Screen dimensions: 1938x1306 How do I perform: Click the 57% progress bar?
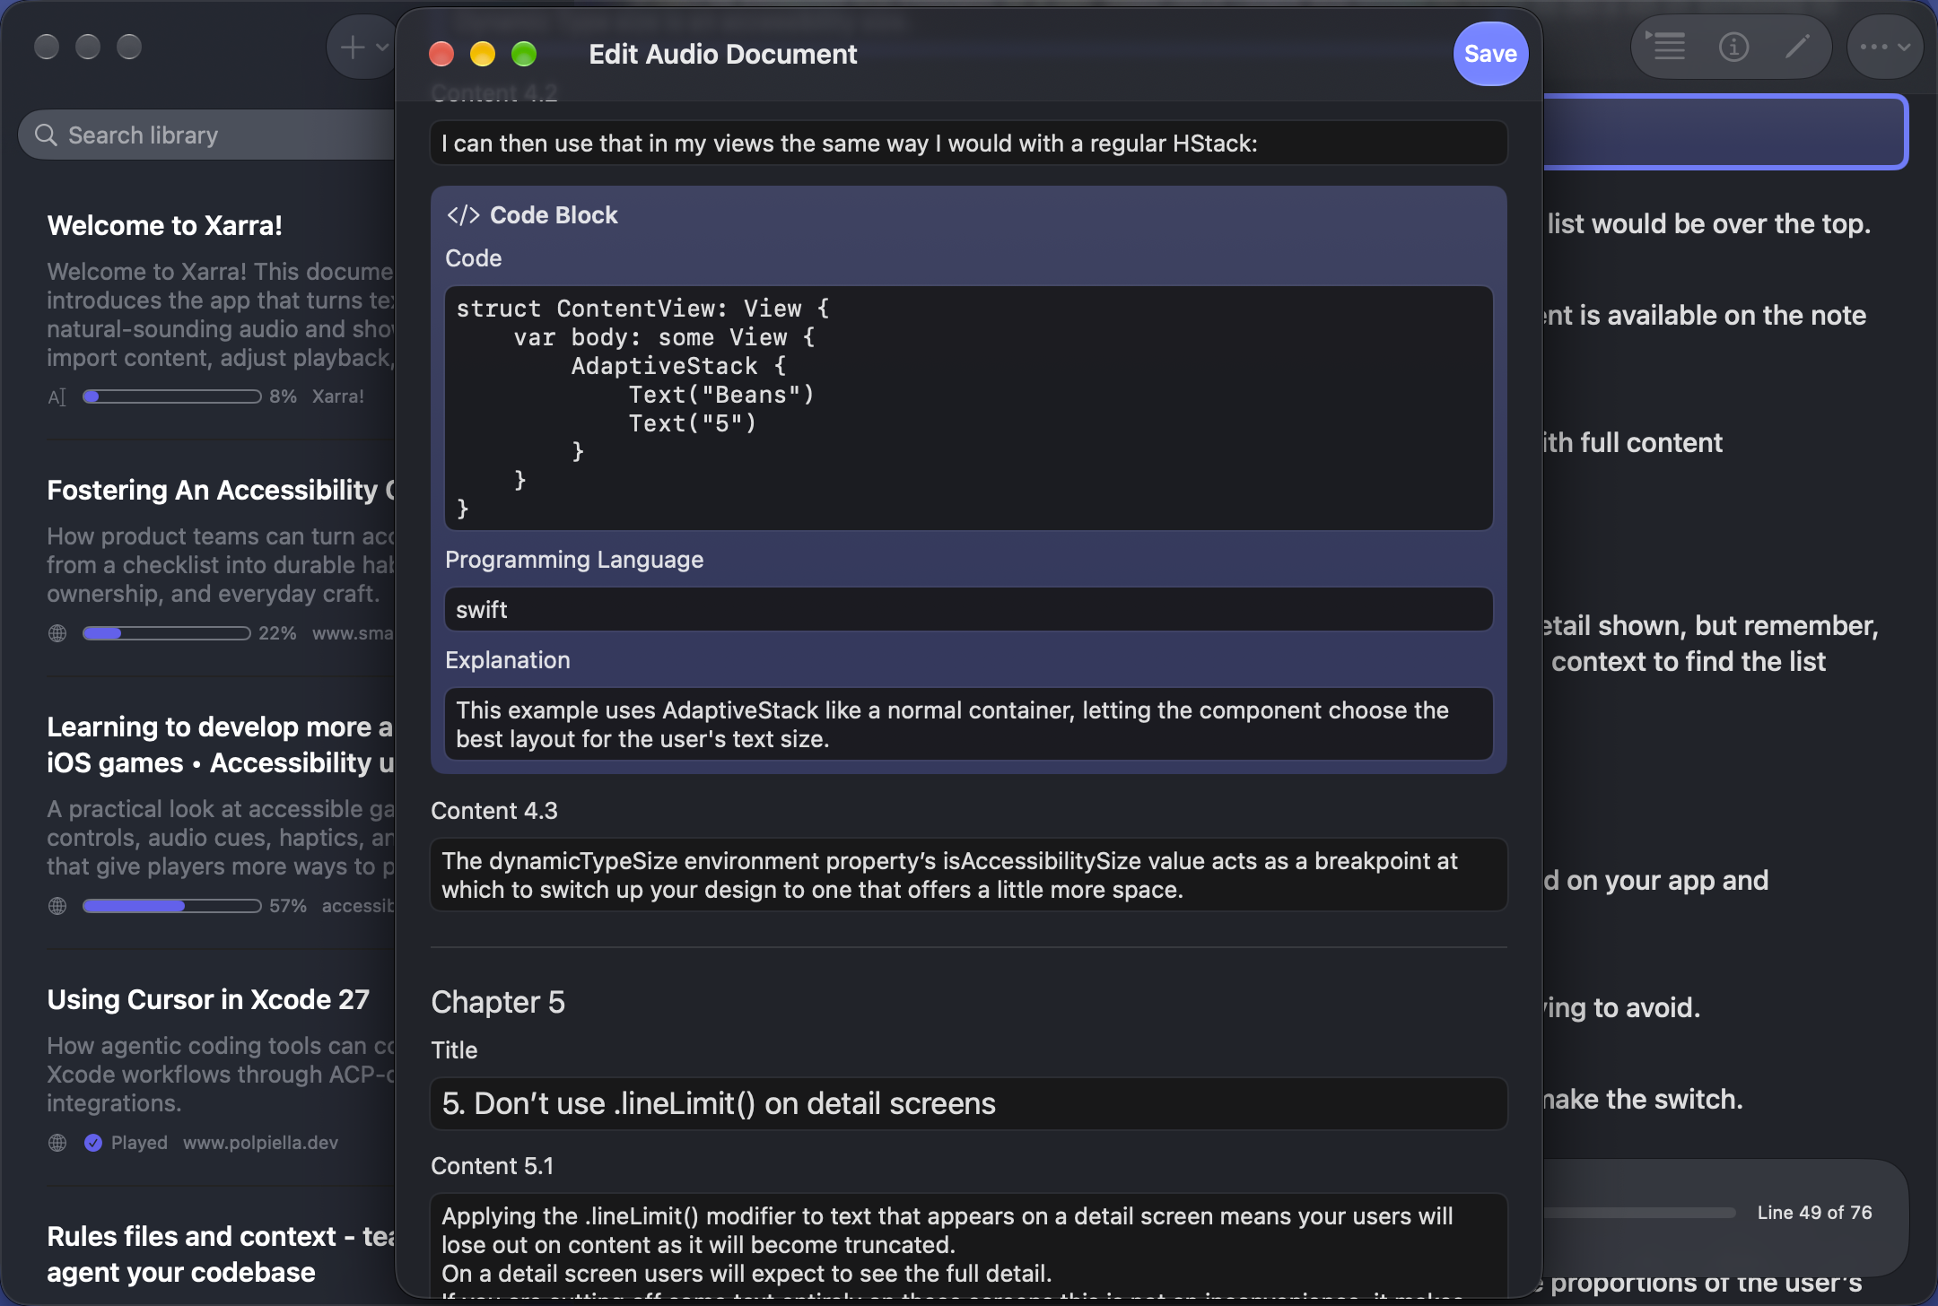pos(171,906)
